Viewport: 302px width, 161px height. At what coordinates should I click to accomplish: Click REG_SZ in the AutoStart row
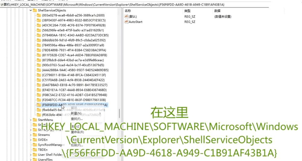click(x=190, y=22)
